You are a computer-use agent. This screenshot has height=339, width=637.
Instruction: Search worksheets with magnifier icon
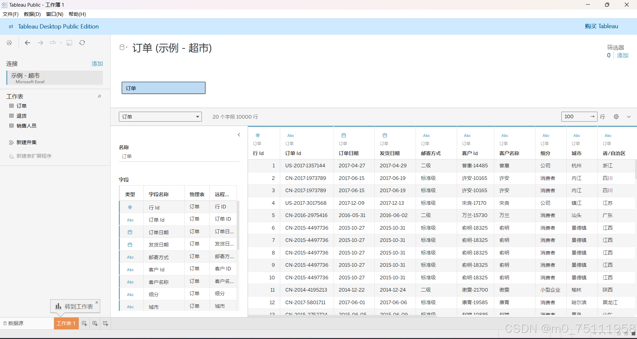pos(99,96)
